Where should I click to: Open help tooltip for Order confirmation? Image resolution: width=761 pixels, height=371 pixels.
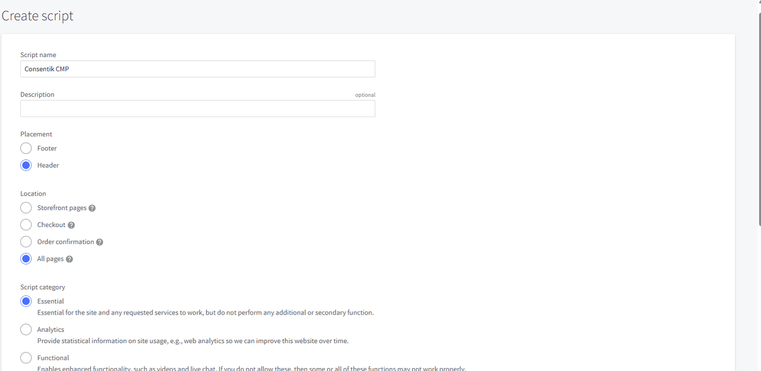click(100, 242)
